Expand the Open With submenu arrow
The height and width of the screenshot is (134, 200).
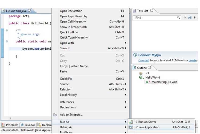click(126, 43)
